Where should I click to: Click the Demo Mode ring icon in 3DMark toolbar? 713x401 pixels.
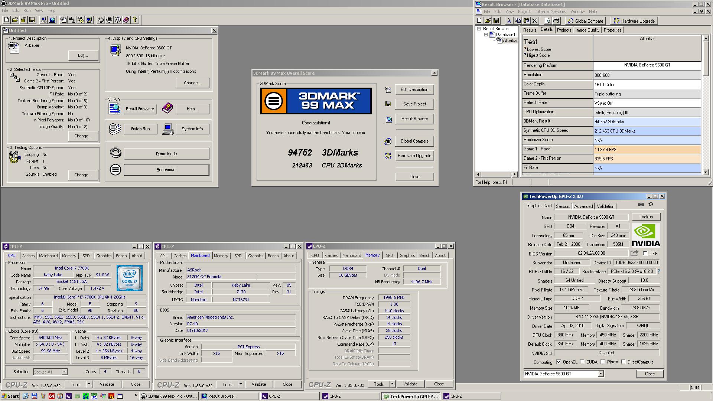click(100, 20)
